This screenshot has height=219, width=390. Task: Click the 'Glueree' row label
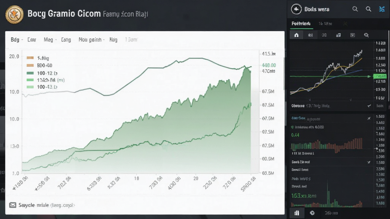(x=298, y=106)
